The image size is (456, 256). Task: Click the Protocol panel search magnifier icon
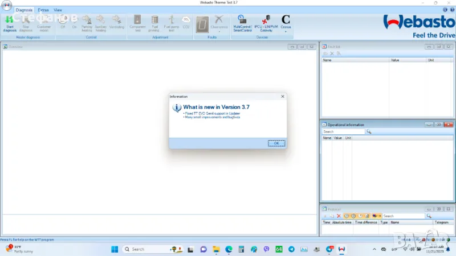click(x=429, y=216)
